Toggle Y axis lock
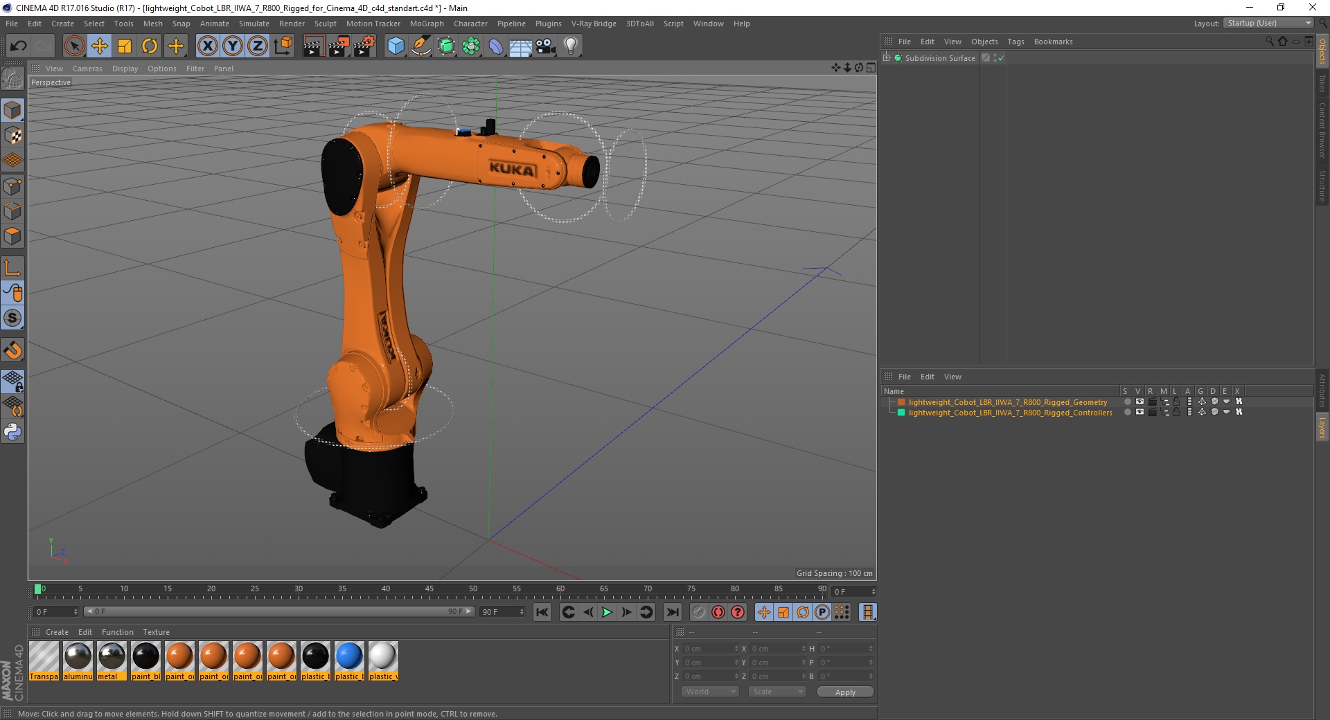This screenshot has width=1330, height=720. point(233,46)
